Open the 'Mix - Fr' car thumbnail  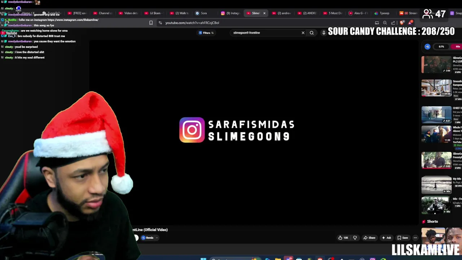pos(436,205)
